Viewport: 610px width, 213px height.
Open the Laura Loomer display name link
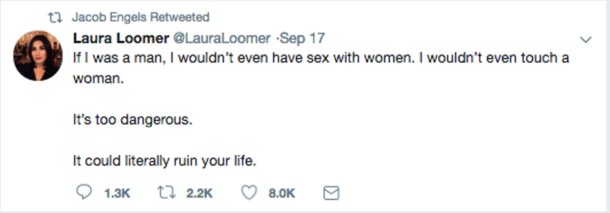pos(121,38)
